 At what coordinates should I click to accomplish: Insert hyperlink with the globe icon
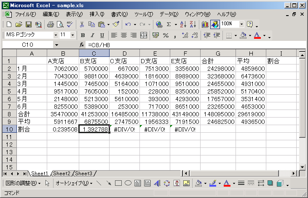tap(159, 24)
